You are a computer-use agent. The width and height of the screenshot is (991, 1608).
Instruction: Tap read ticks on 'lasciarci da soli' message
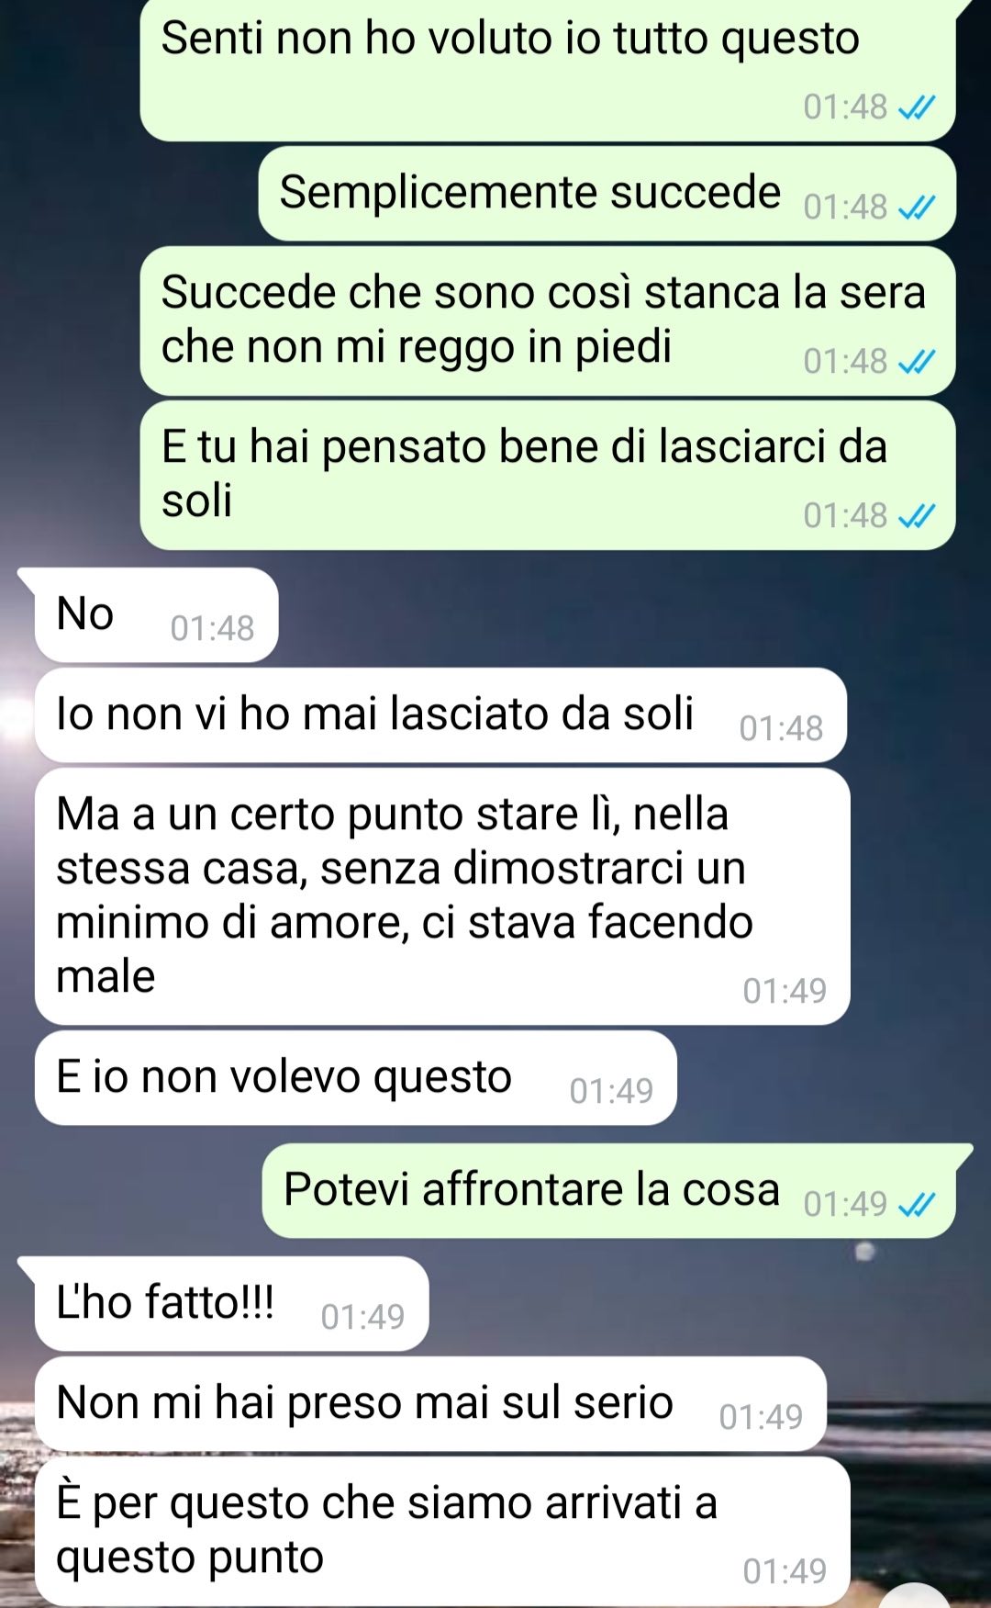[x=916, y=517]
